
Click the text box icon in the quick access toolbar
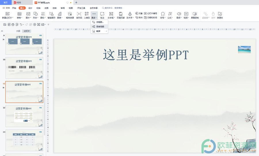[39, 24]
